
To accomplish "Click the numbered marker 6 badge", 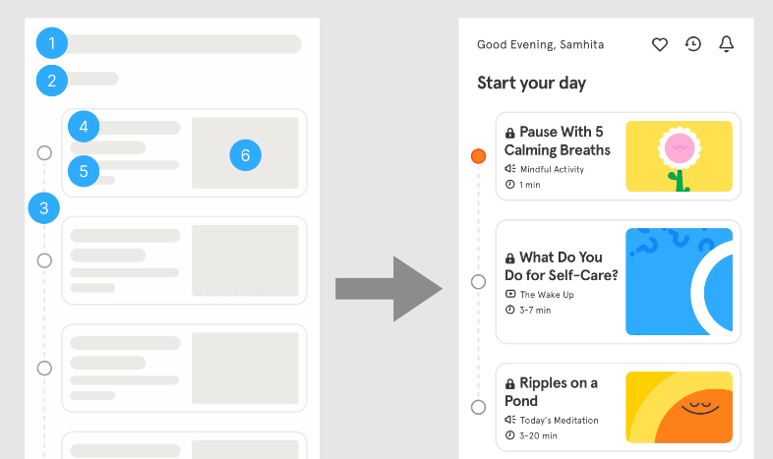I will tap(245, 153).
